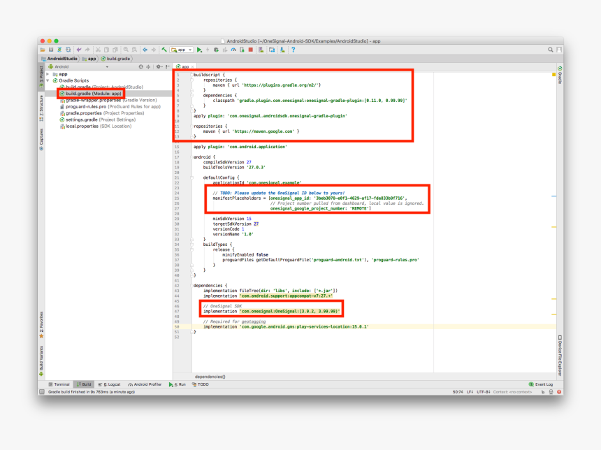
Task: Fold the buildscript block on line 1
Action: pos(191,75)
